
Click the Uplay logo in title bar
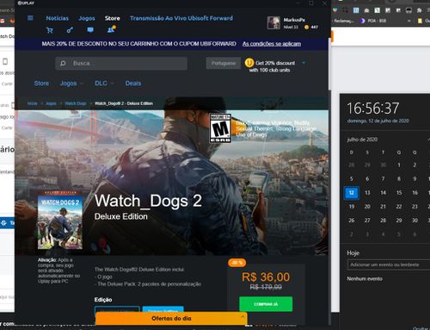26,3
